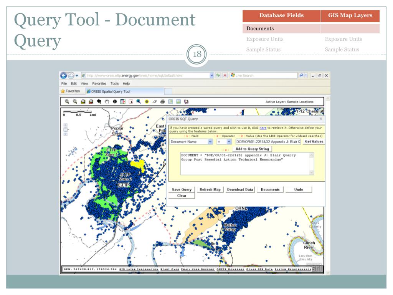Open the search provider dropdown arrow
Viewport: 393px width, 295px height.
click(306, 75)
